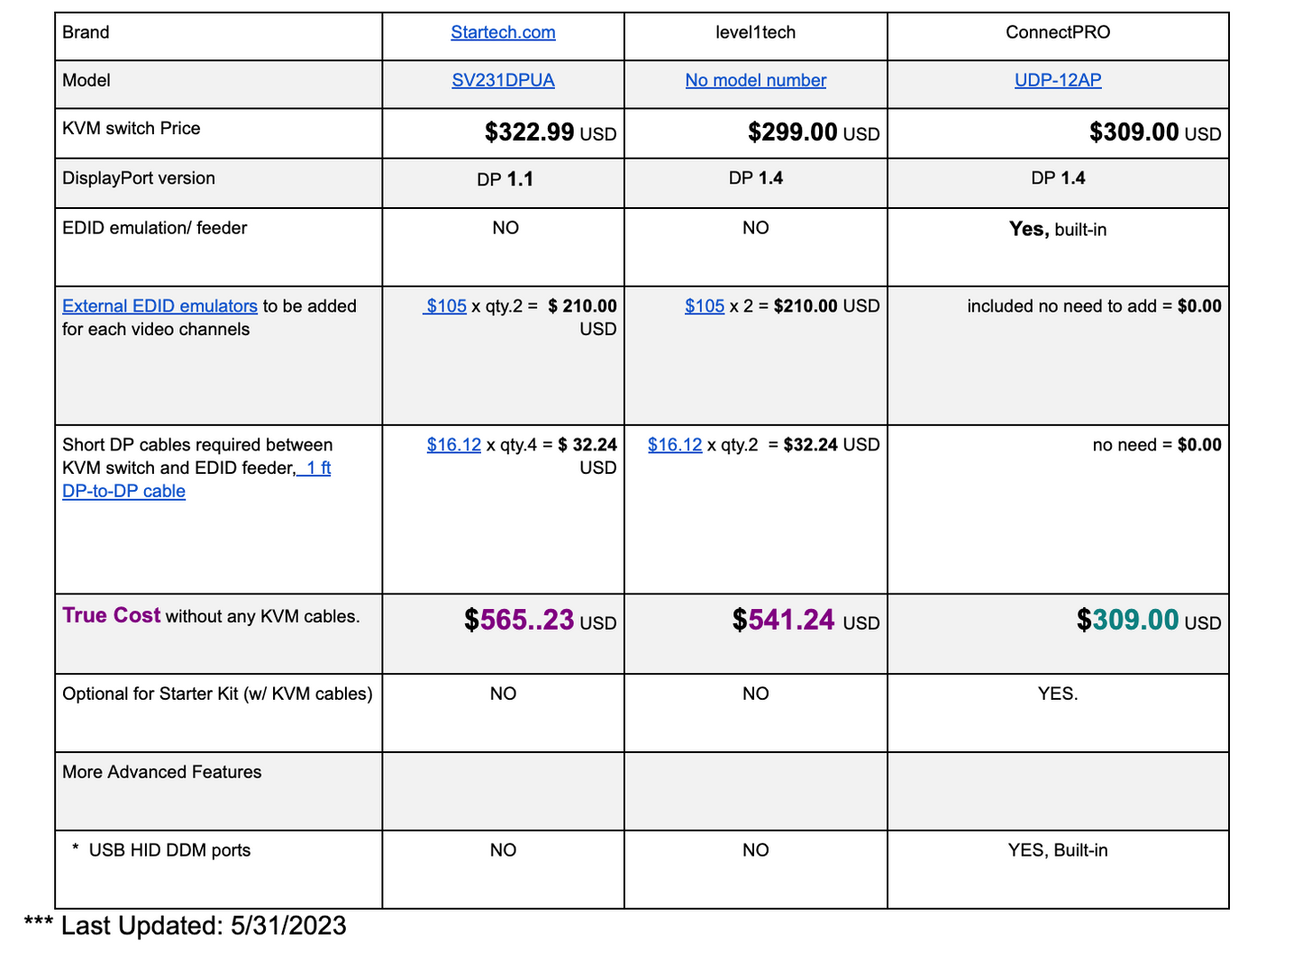1302x962 pixels.
Task: Select the $541.24 USD true cost
Action: pos(805,621)
